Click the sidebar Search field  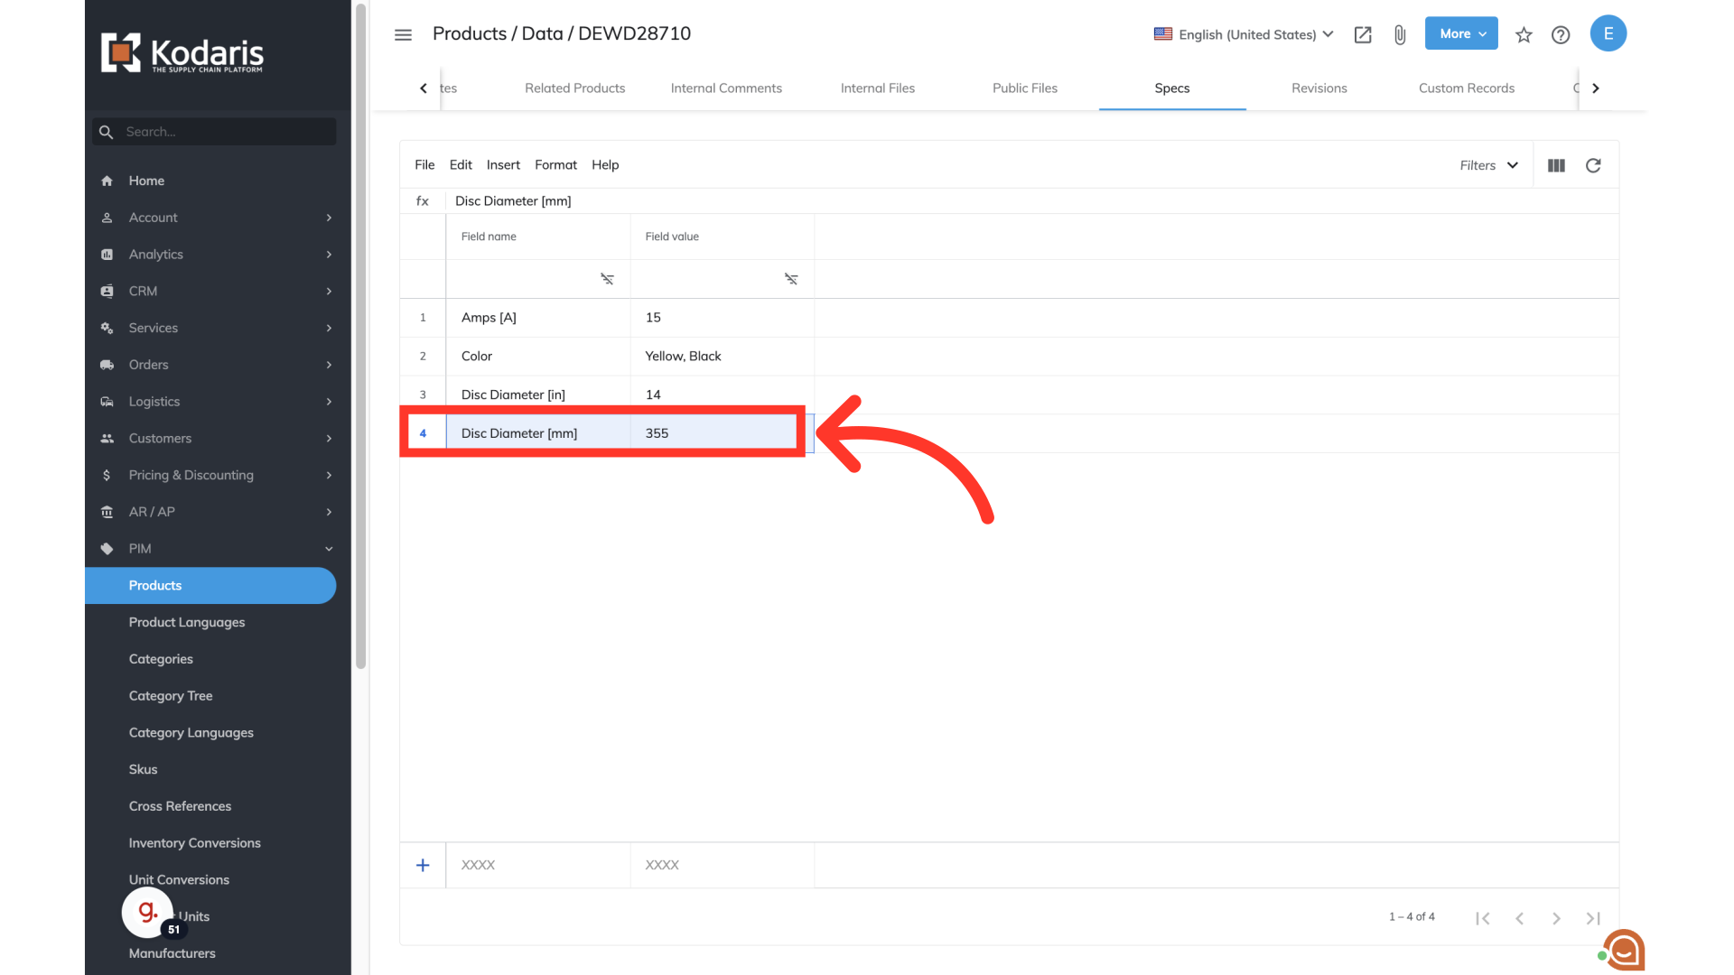click(226, 132)
